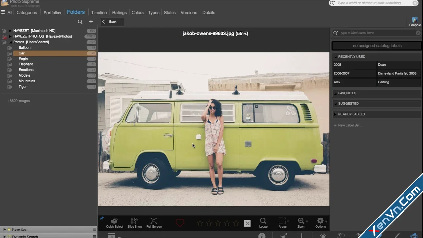Switch to Full Screen view
This screenshot has width=423, height=238.
(154, 223)
